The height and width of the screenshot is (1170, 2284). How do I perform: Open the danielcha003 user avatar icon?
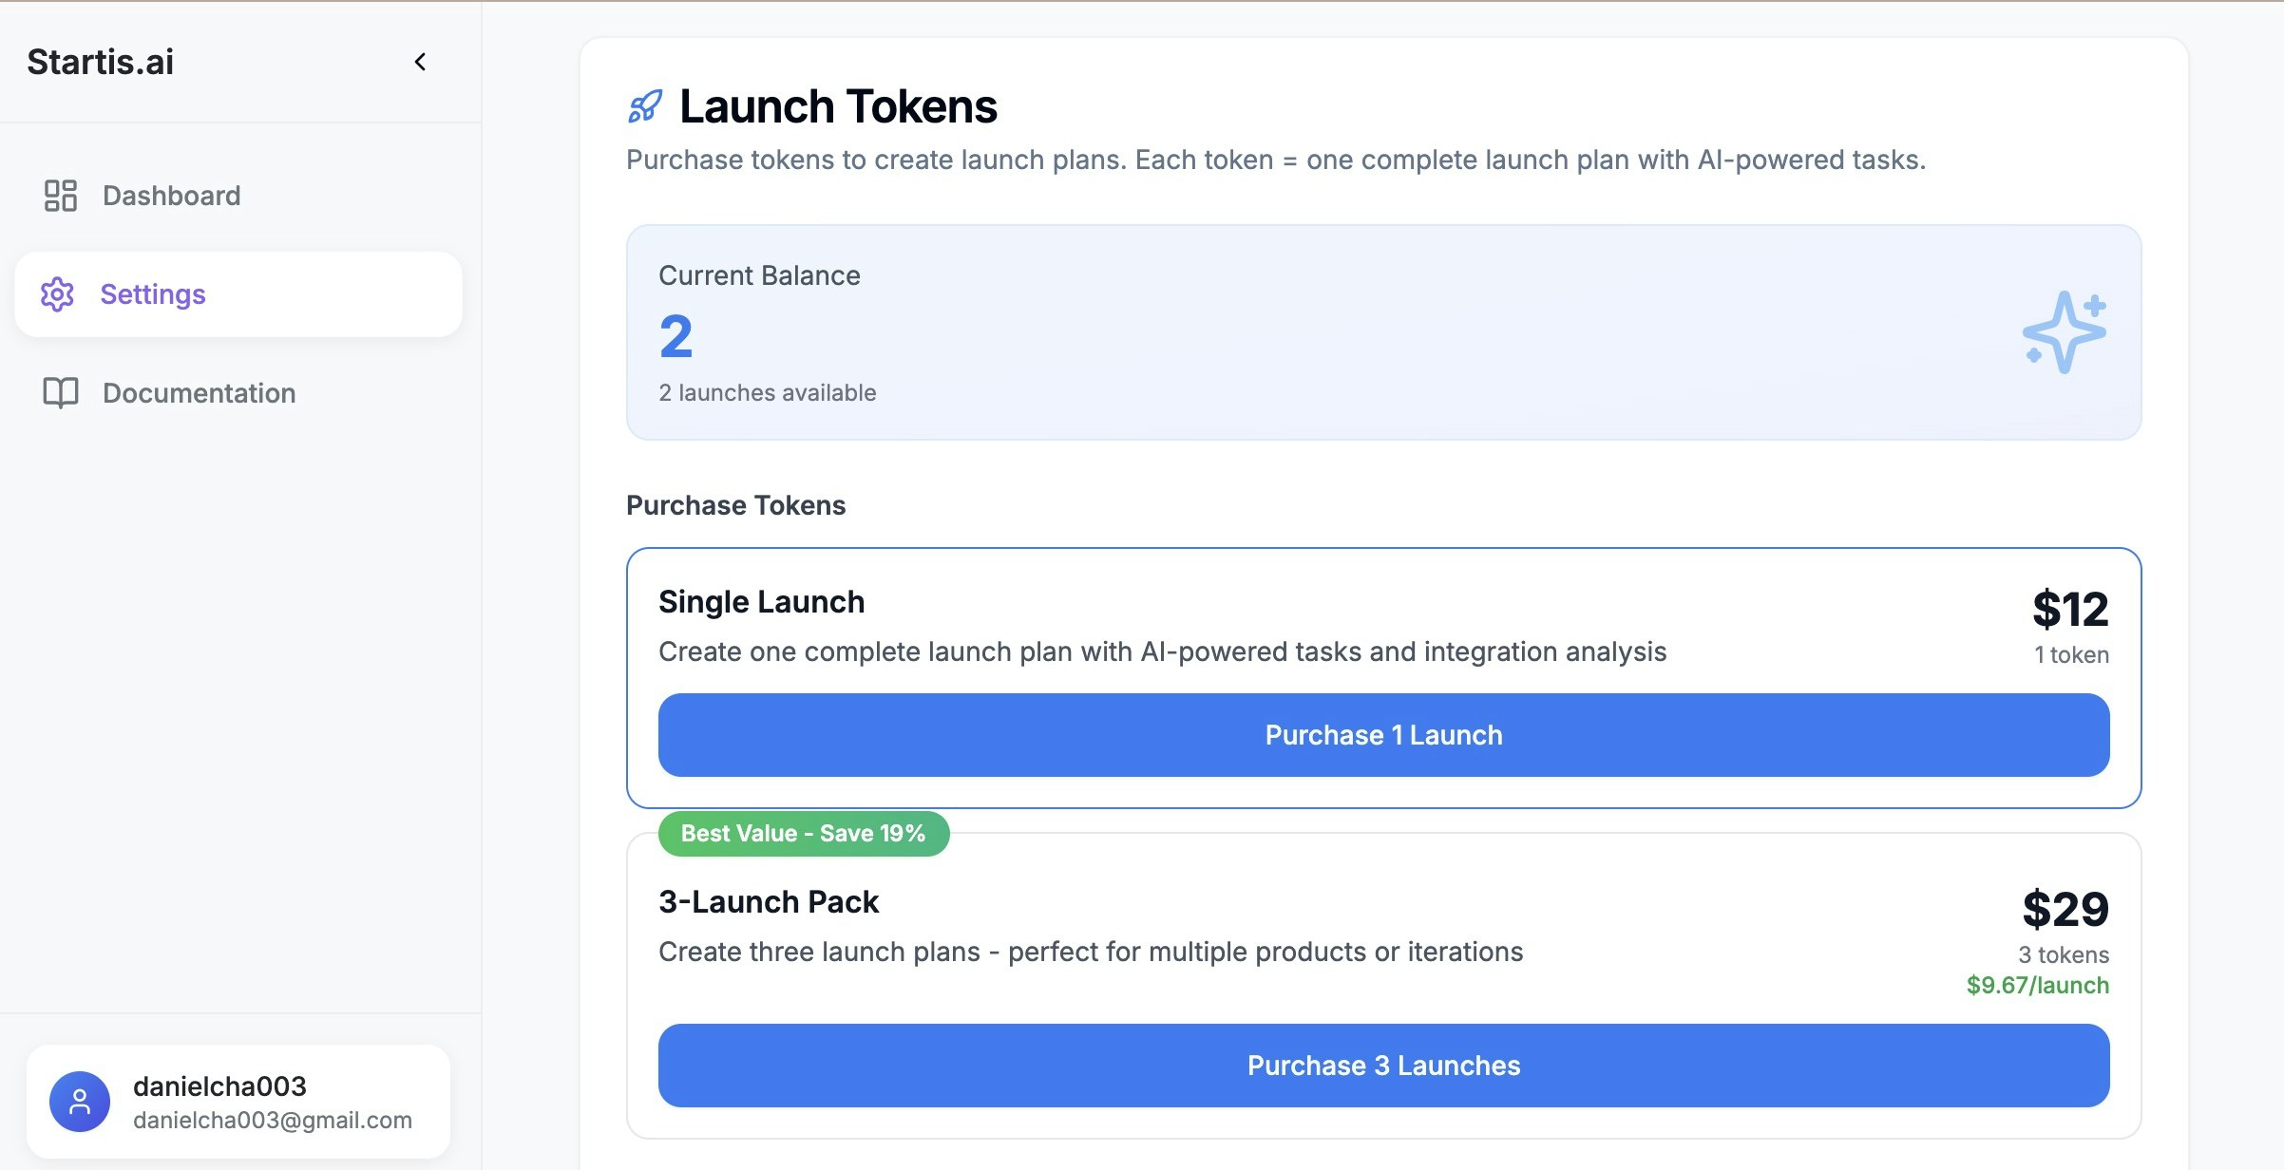tap(79, 1102)
